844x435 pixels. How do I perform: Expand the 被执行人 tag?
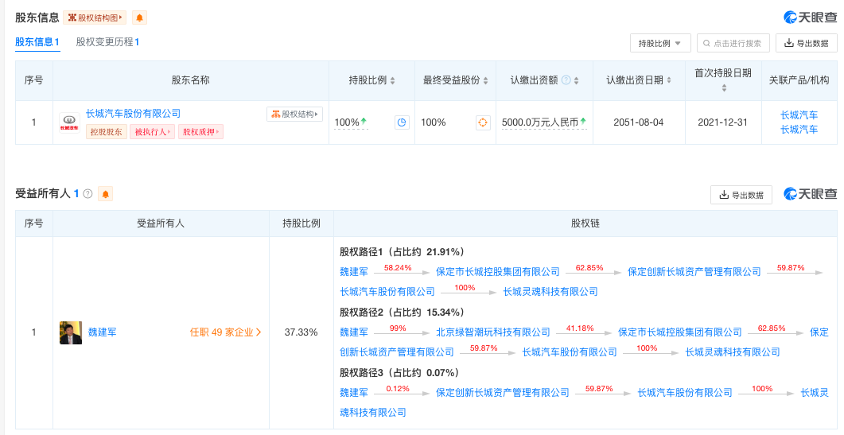pyautogui.click(x=152, y=132)
